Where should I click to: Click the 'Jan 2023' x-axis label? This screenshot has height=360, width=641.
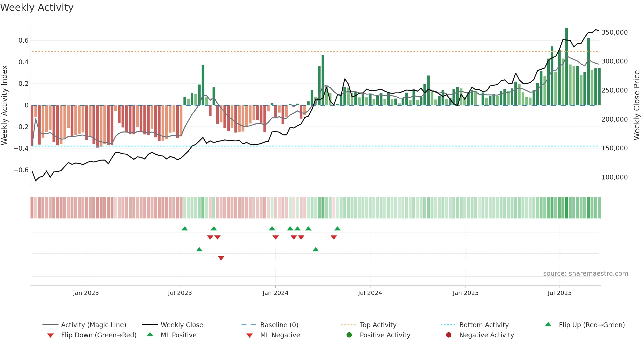[x=86, y=293]
